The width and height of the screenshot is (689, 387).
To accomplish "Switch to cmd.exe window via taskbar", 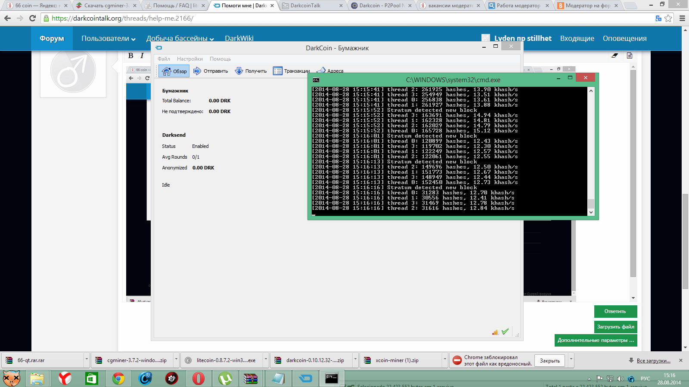I will click(x=332, y=378).
